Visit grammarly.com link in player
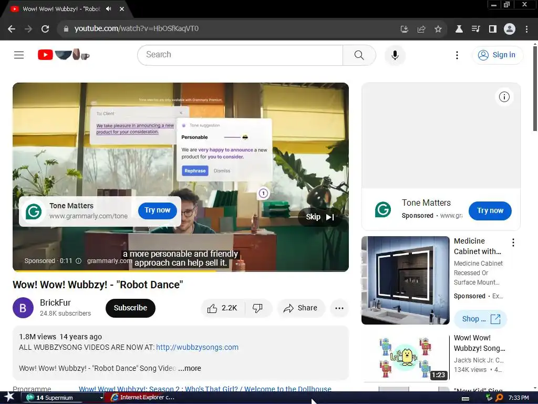The height and width of the screenshot is (404, 538). point(109,261)
